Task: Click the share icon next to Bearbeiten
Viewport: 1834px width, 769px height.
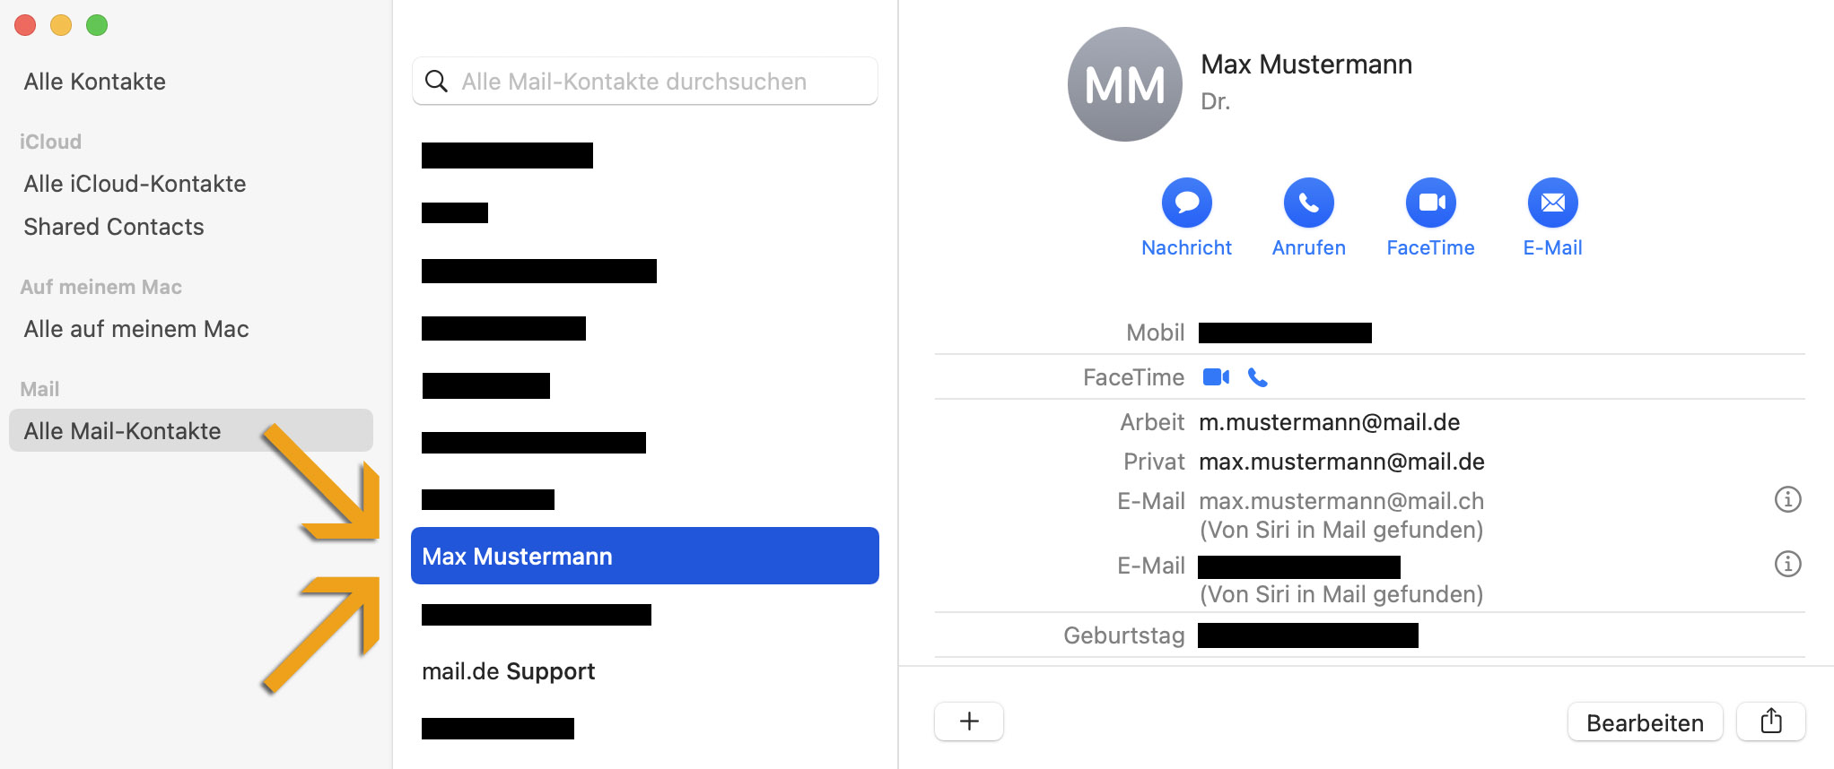Action: [1770, 721]
